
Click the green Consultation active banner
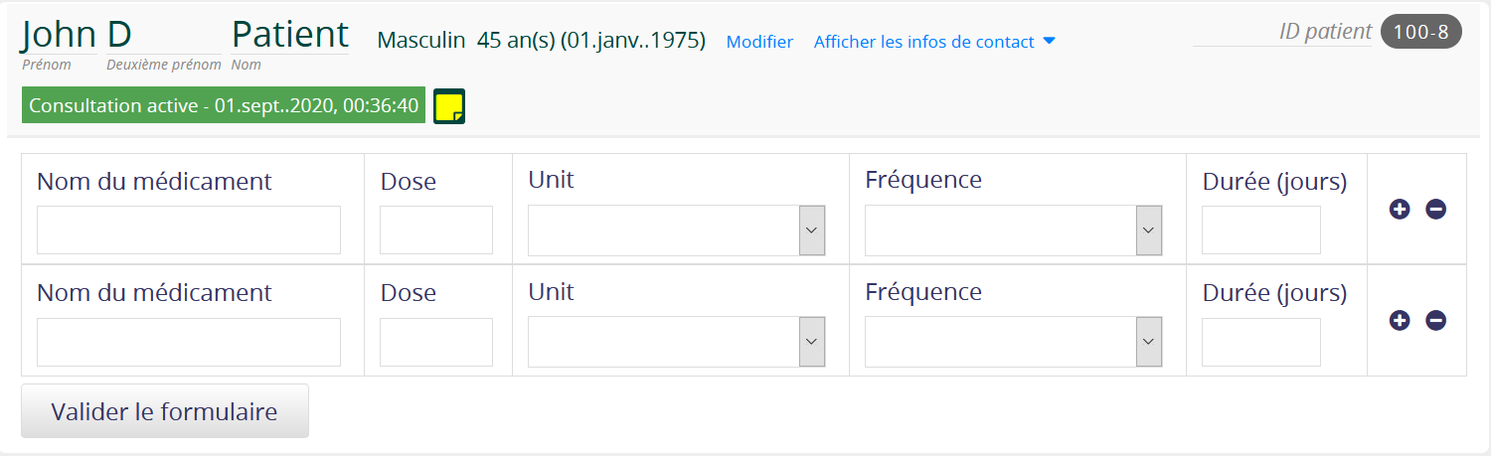pos(224,105)
